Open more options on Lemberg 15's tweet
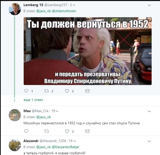The height and width of the screenshot is (155, 160). pyautogui.click(x=149, y=5)
